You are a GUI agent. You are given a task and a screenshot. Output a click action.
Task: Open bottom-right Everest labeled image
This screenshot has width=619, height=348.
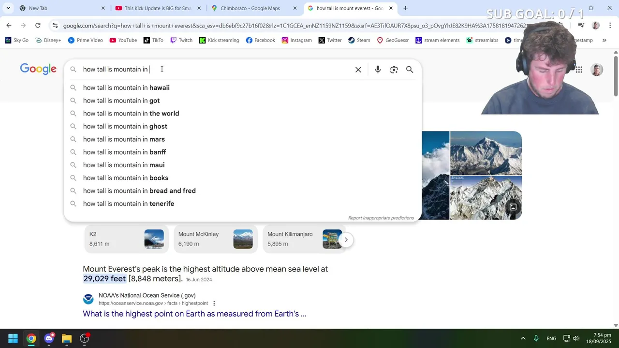point(486,198)
